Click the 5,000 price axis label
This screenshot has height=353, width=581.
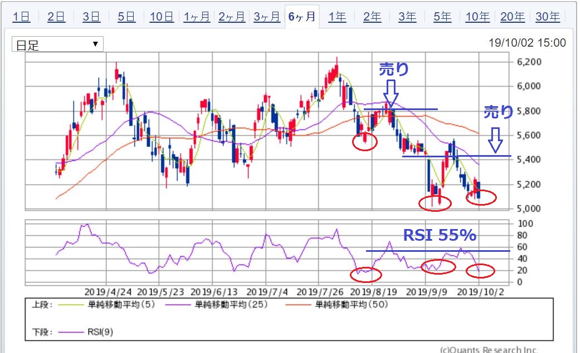click(x=529, y=208)
